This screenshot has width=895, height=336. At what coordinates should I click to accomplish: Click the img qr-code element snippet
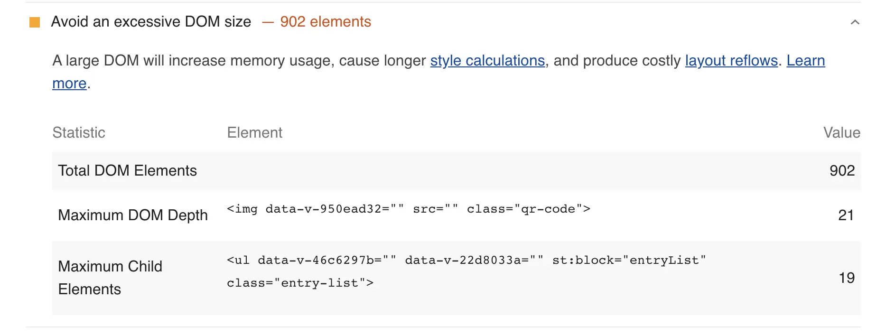pyautogui.click(x=409, y=209)
